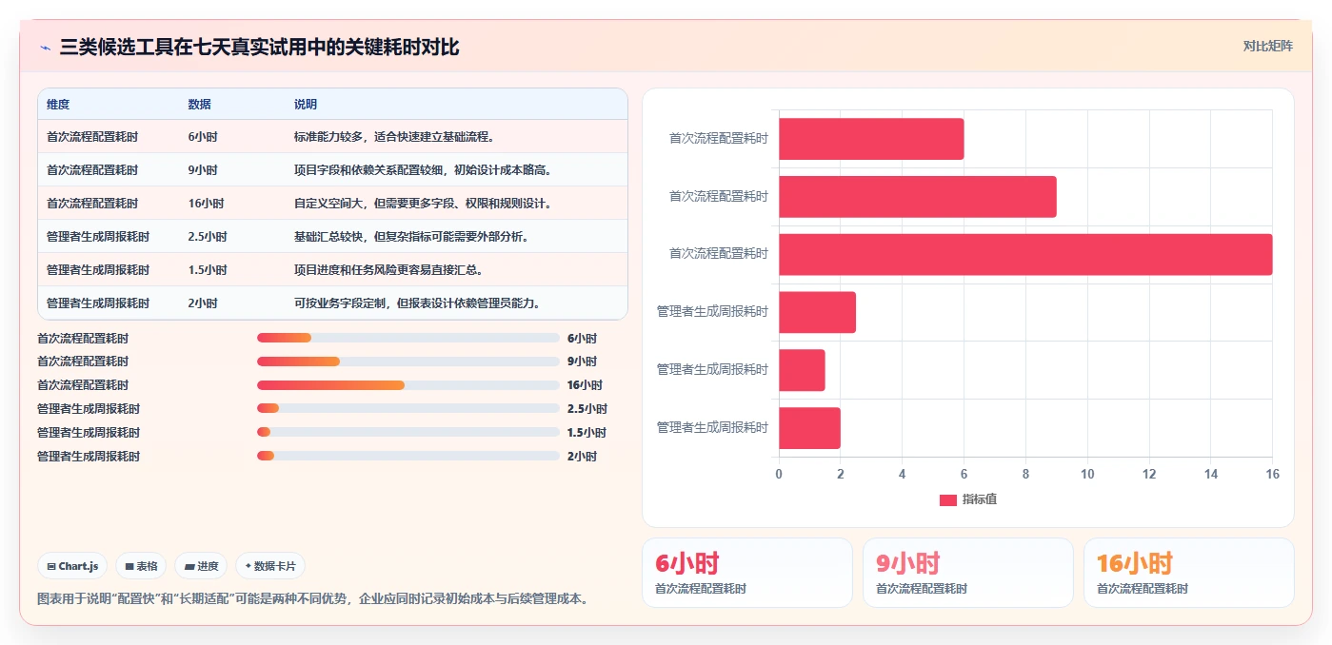Click the chart bar reaching value 1.5
Screen dimensions: 1332x645
coord(802,370)
